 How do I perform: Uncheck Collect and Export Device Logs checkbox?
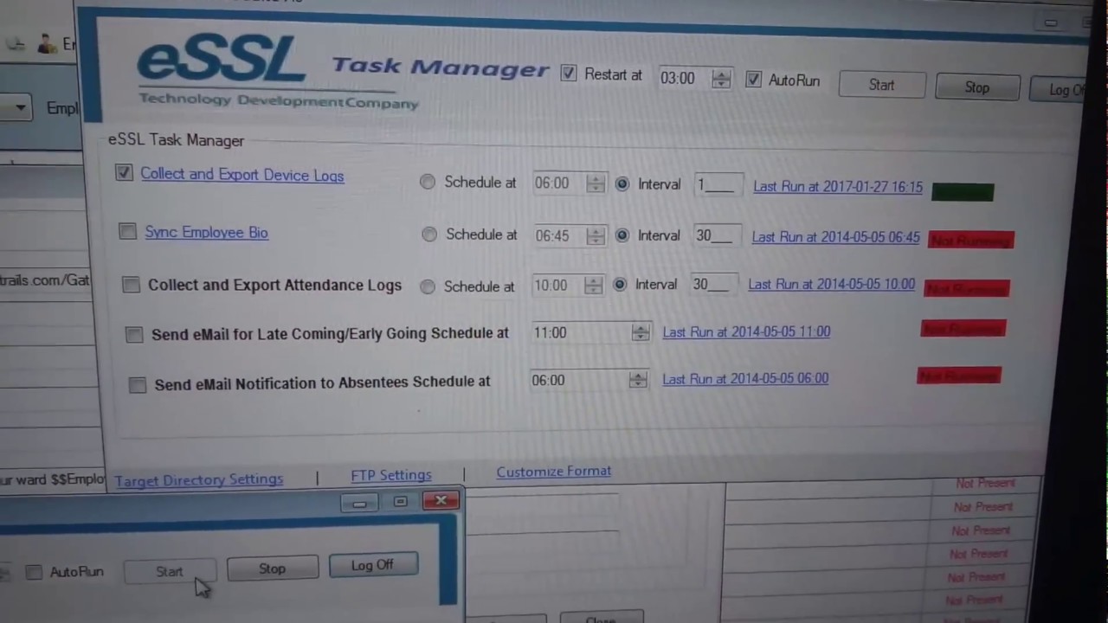[x=124, y=173]
